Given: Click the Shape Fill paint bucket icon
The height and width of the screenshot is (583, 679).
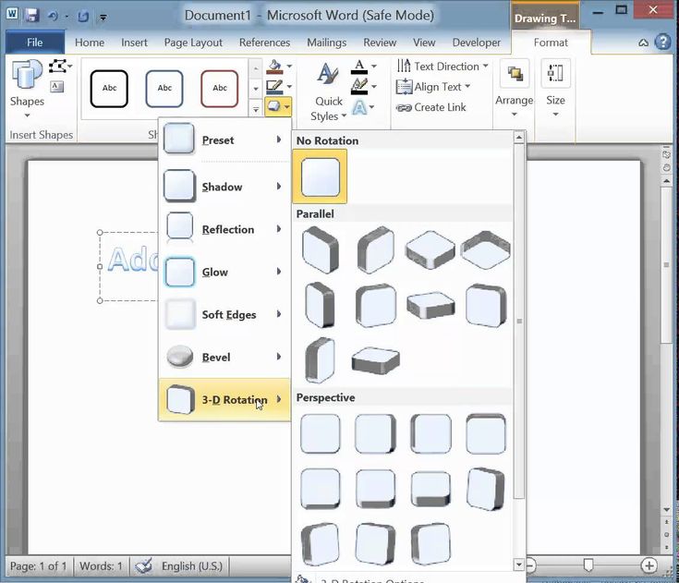Looking at the screenshot, I should pos(274,67).
